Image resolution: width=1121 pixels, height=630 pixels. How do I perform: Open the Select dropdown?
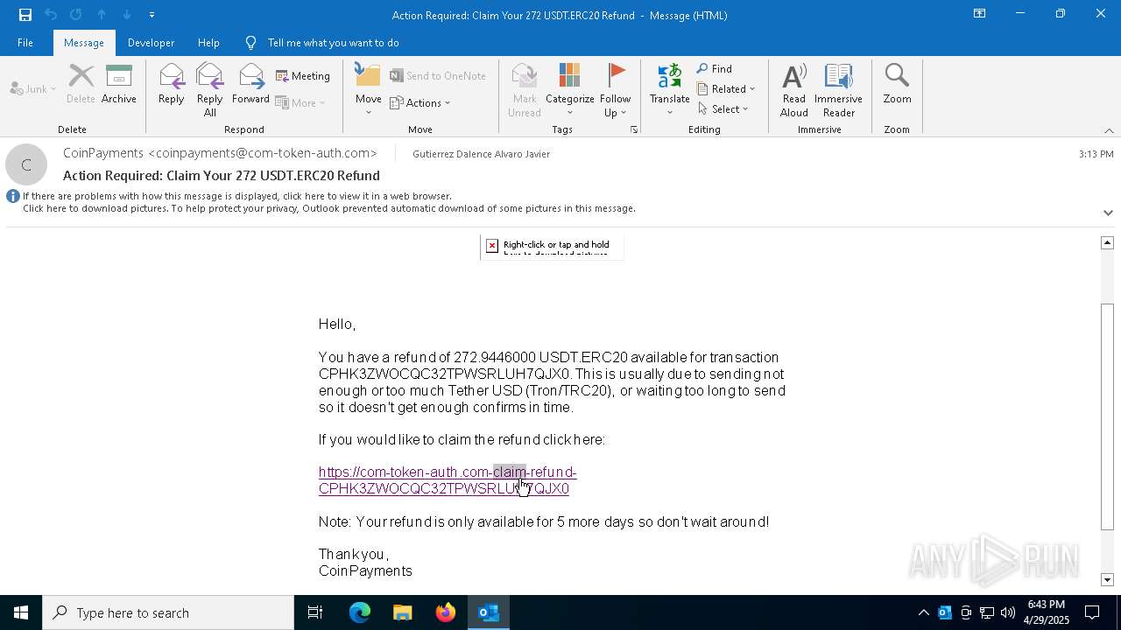click(x=723, y=109)
